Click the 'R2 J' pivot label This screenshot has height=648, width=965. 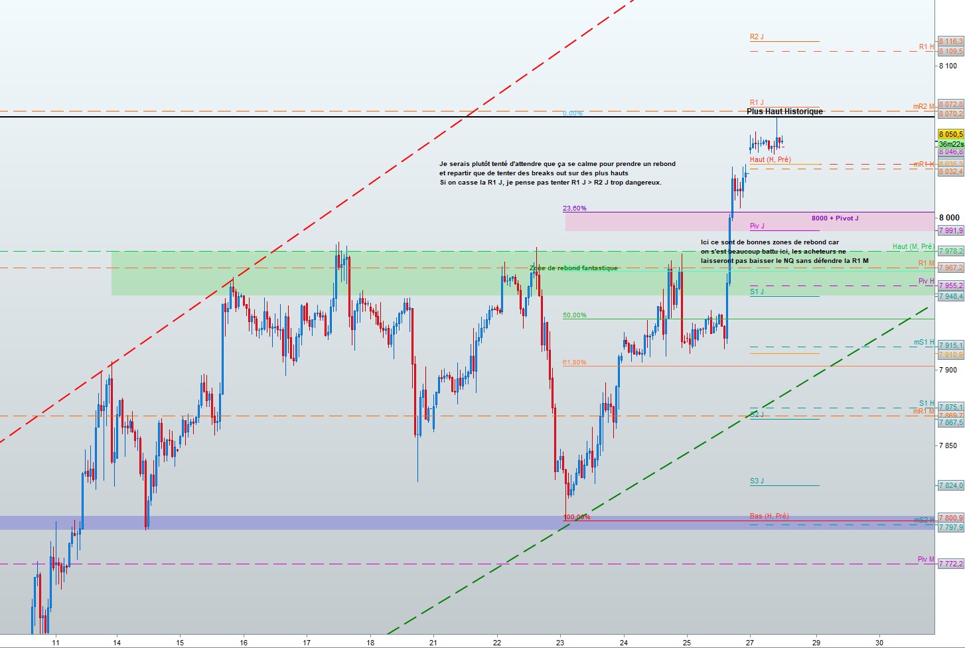(x=757, y=37)
